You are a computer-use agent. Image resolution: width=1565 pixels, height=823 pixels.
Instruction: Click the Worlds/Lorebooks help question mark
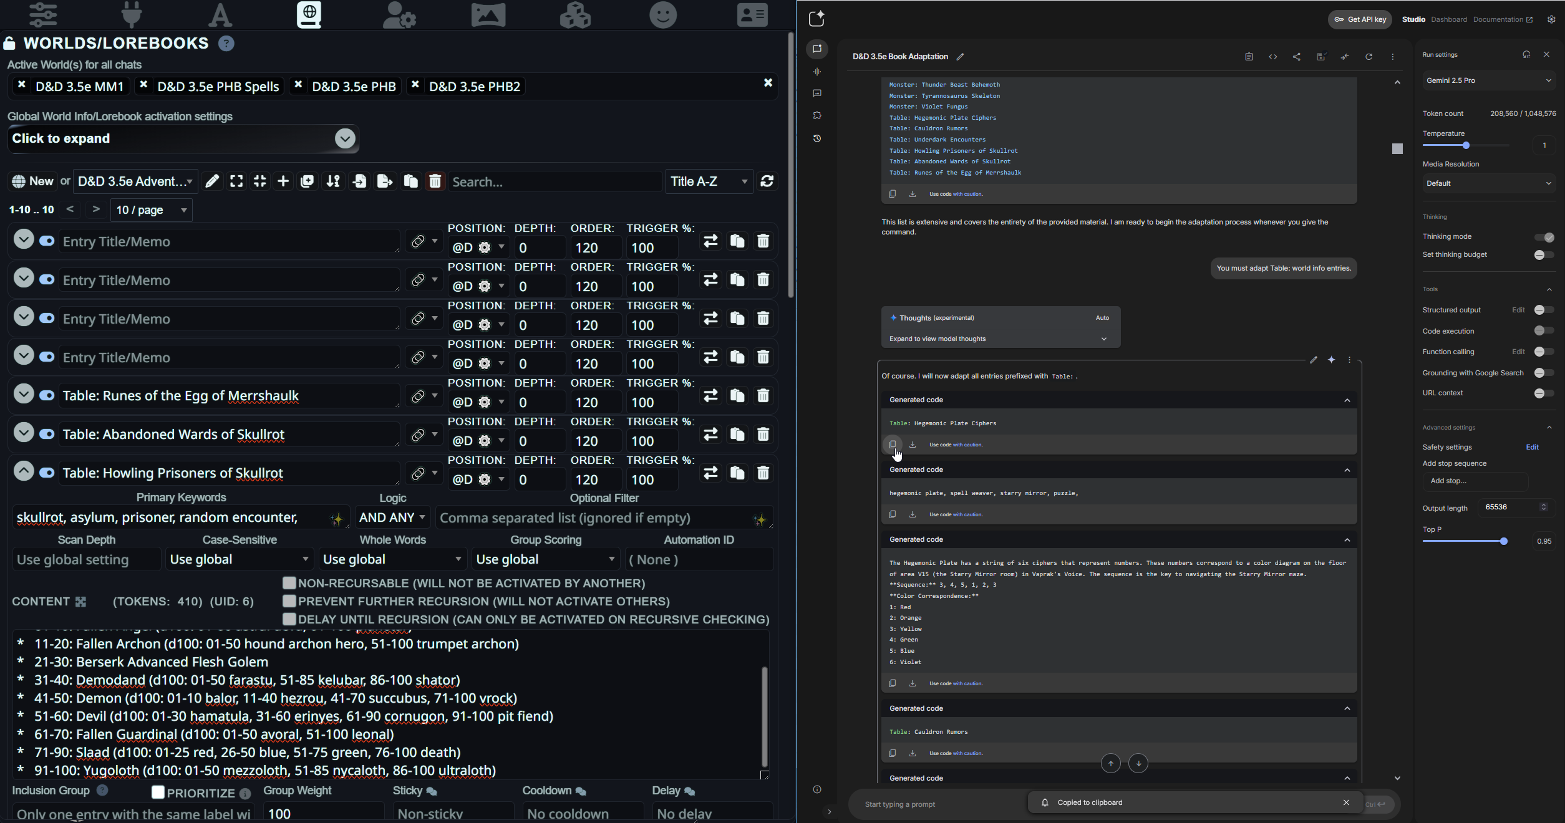point(226,44)
